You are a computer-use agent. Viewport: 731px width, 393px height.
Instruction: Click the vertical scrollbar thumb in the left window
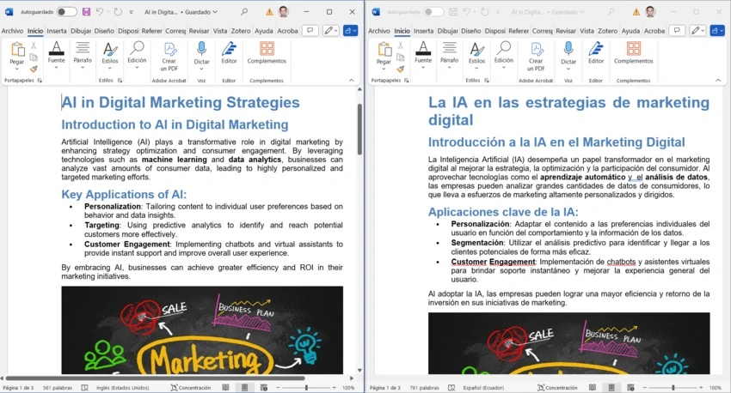tap(359, 130)
